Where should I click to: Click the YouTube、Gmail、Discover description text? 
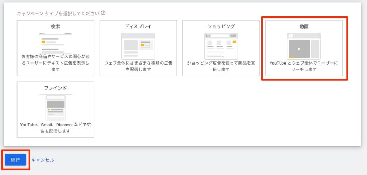(x=56, y=128)
